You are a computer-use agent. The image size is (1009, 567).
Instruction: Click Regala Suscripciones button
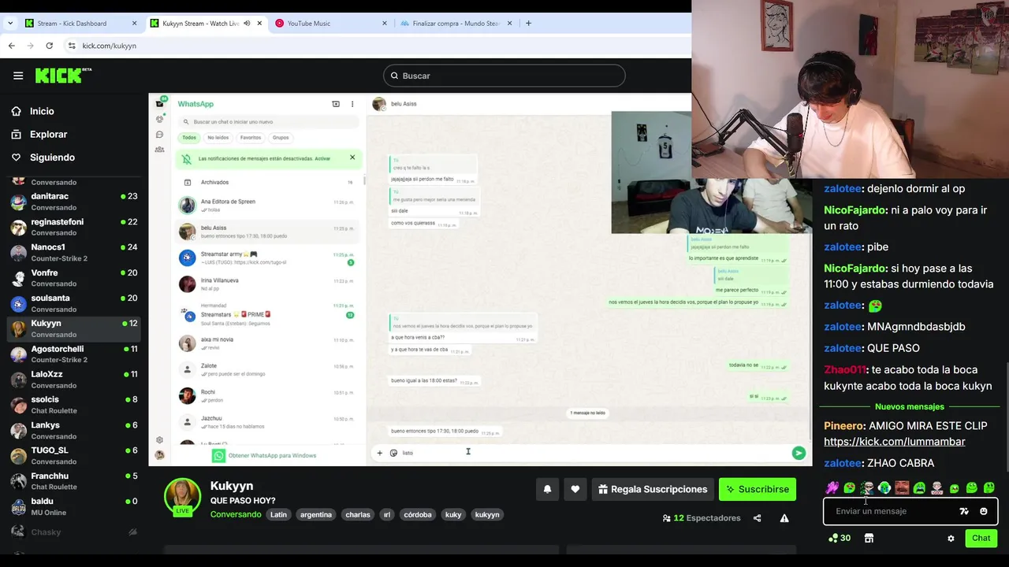tap(653, 489)
